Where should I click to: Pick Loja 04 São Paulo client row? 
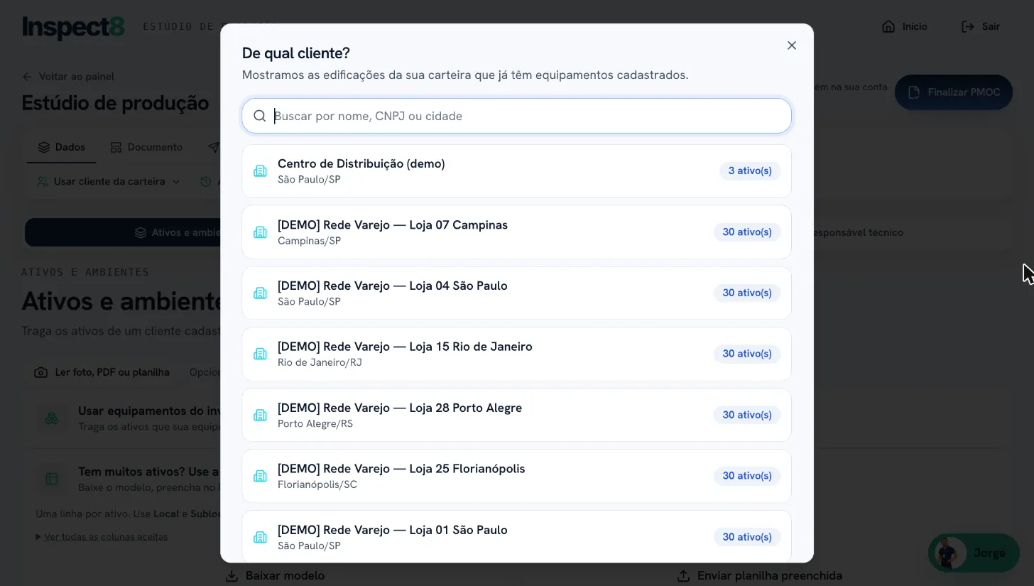[516, 293]
